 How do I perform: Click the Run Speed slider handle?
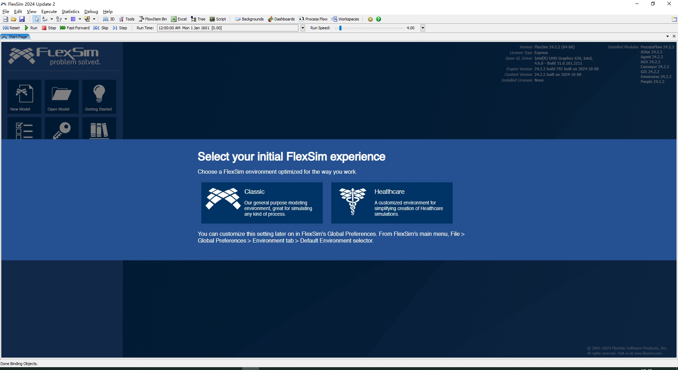pyautogui.click(x=340, y=28)
